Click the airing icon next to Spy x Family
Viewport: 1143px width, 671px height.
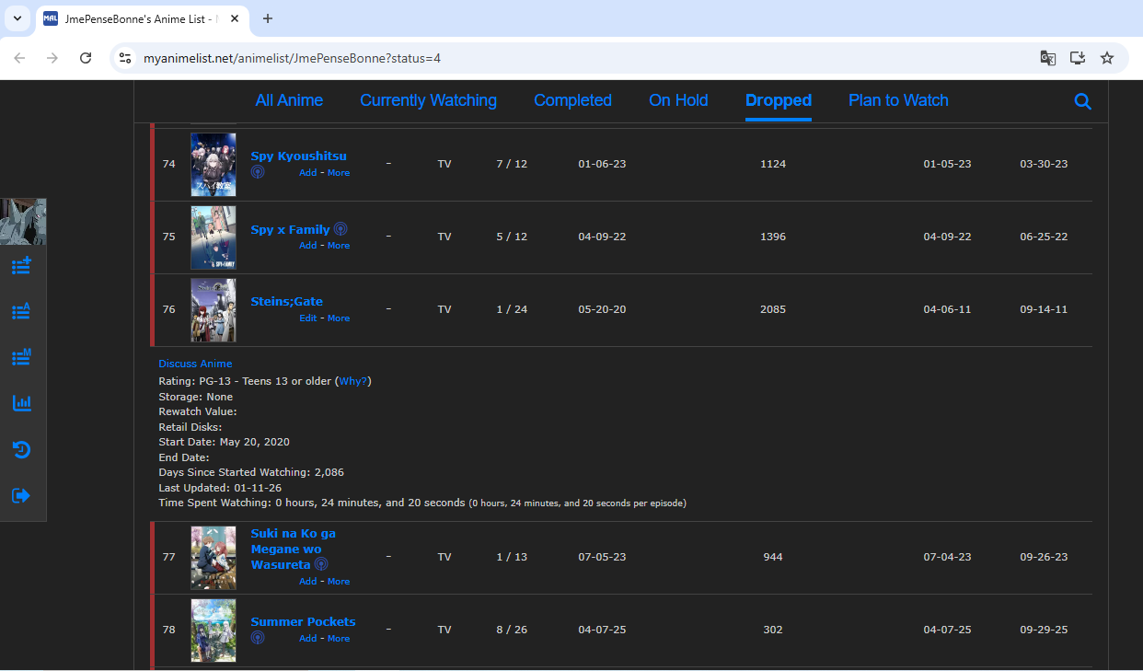click(341, 229)
